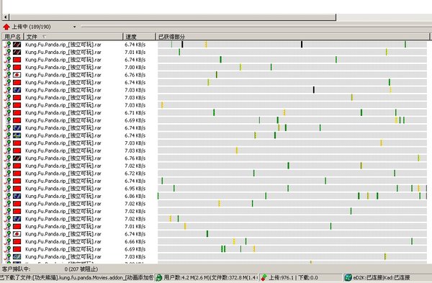The height and width of the screenshot is (283, 432).
Task: Click the 6.72 KB/s speed value
Action: click(135, 174)
